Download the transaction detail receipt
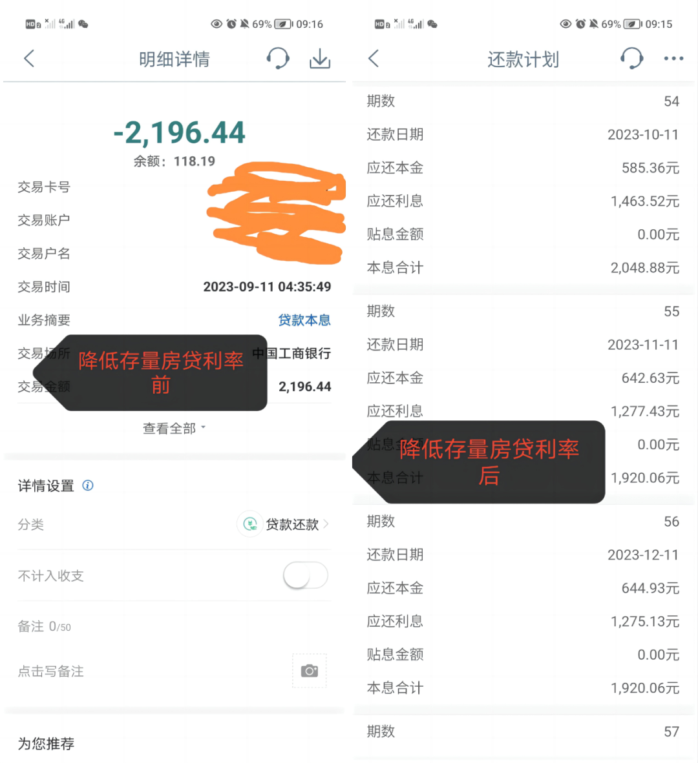 click(320, 59)
